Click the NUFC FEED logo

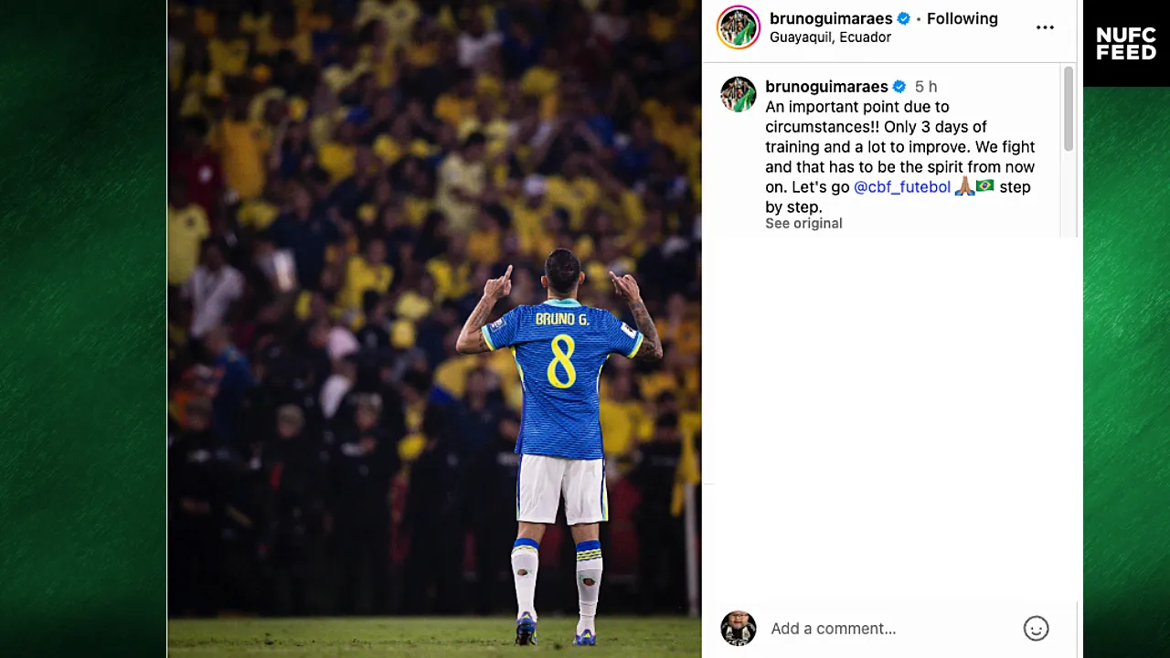pos(1126,43)
